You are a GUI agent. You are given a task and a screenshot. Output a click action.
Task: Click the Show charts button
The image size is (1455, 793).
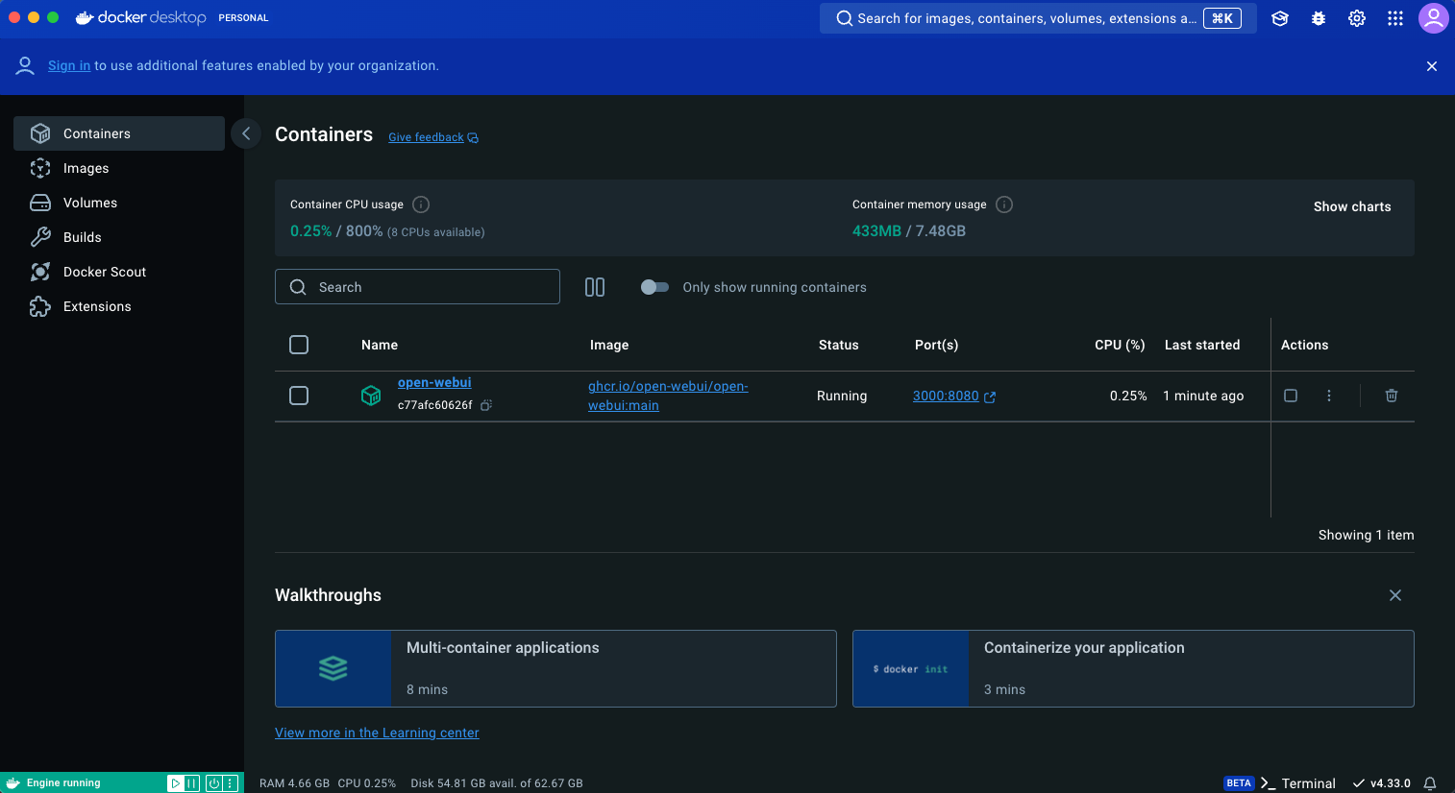[x=1352, y=206]
